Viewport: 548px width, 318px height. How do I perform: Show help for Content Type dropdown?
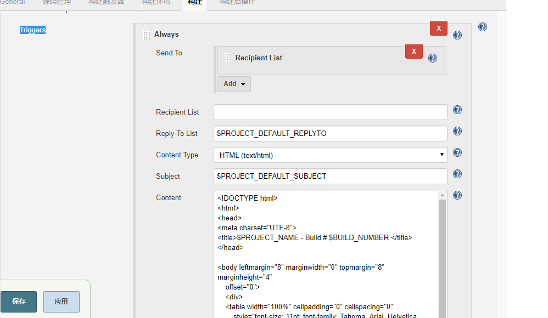(x=457, y=152)
